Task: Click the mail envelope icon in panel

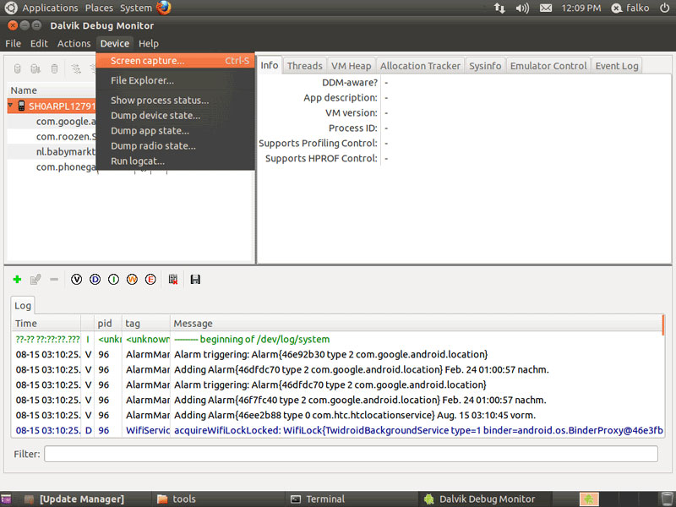Action: click(x=546, y=8)
